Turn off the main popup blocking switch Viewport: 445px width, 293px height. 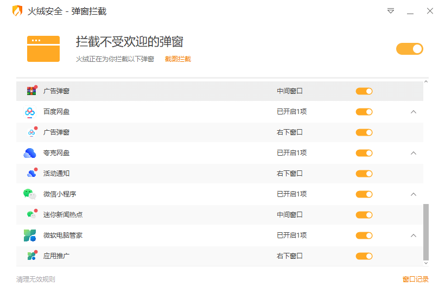409,49
